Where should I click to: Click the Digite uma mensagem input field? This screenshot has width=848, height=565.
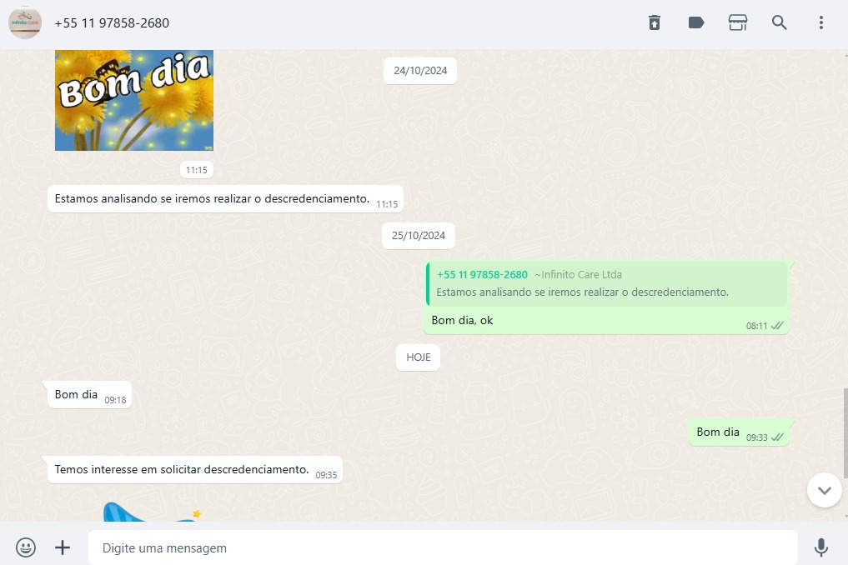tap(443, 547)
